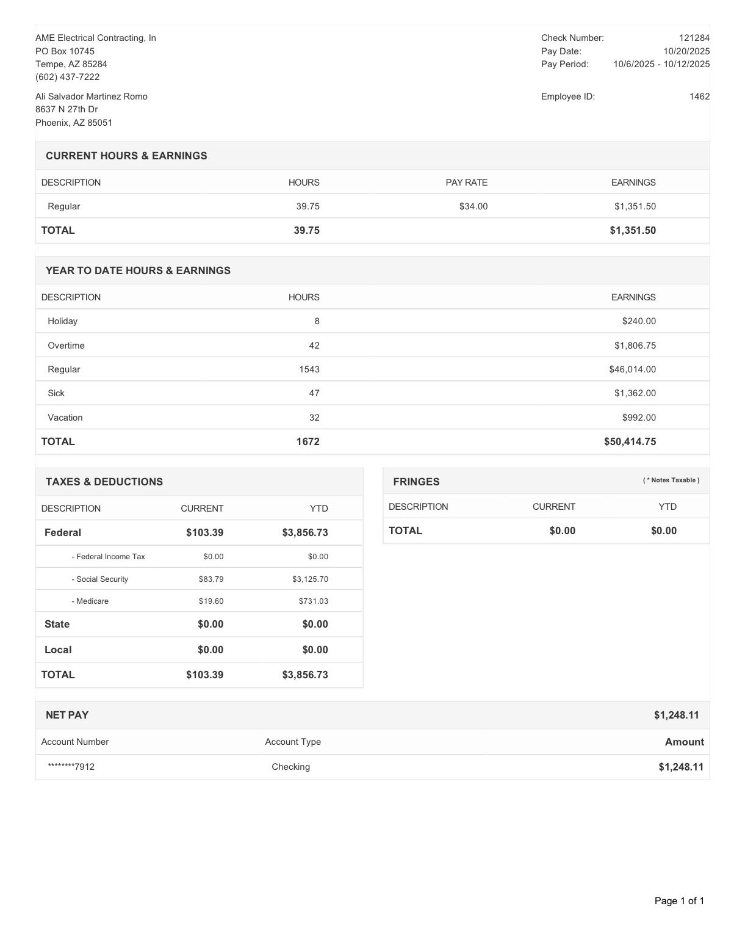
Task: Click the Employee ID value 1462
Action: click(699, 96)
